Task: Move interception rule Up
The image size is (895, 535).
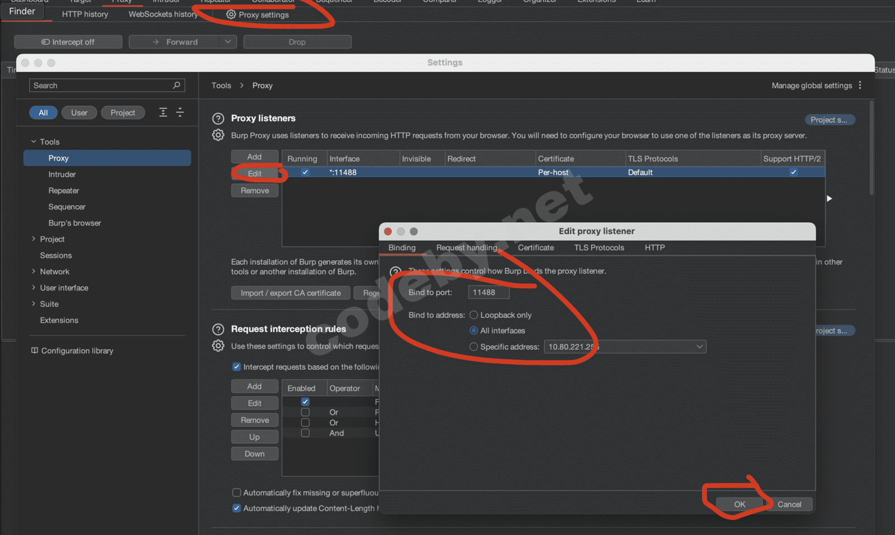Action: coord(255,437)
